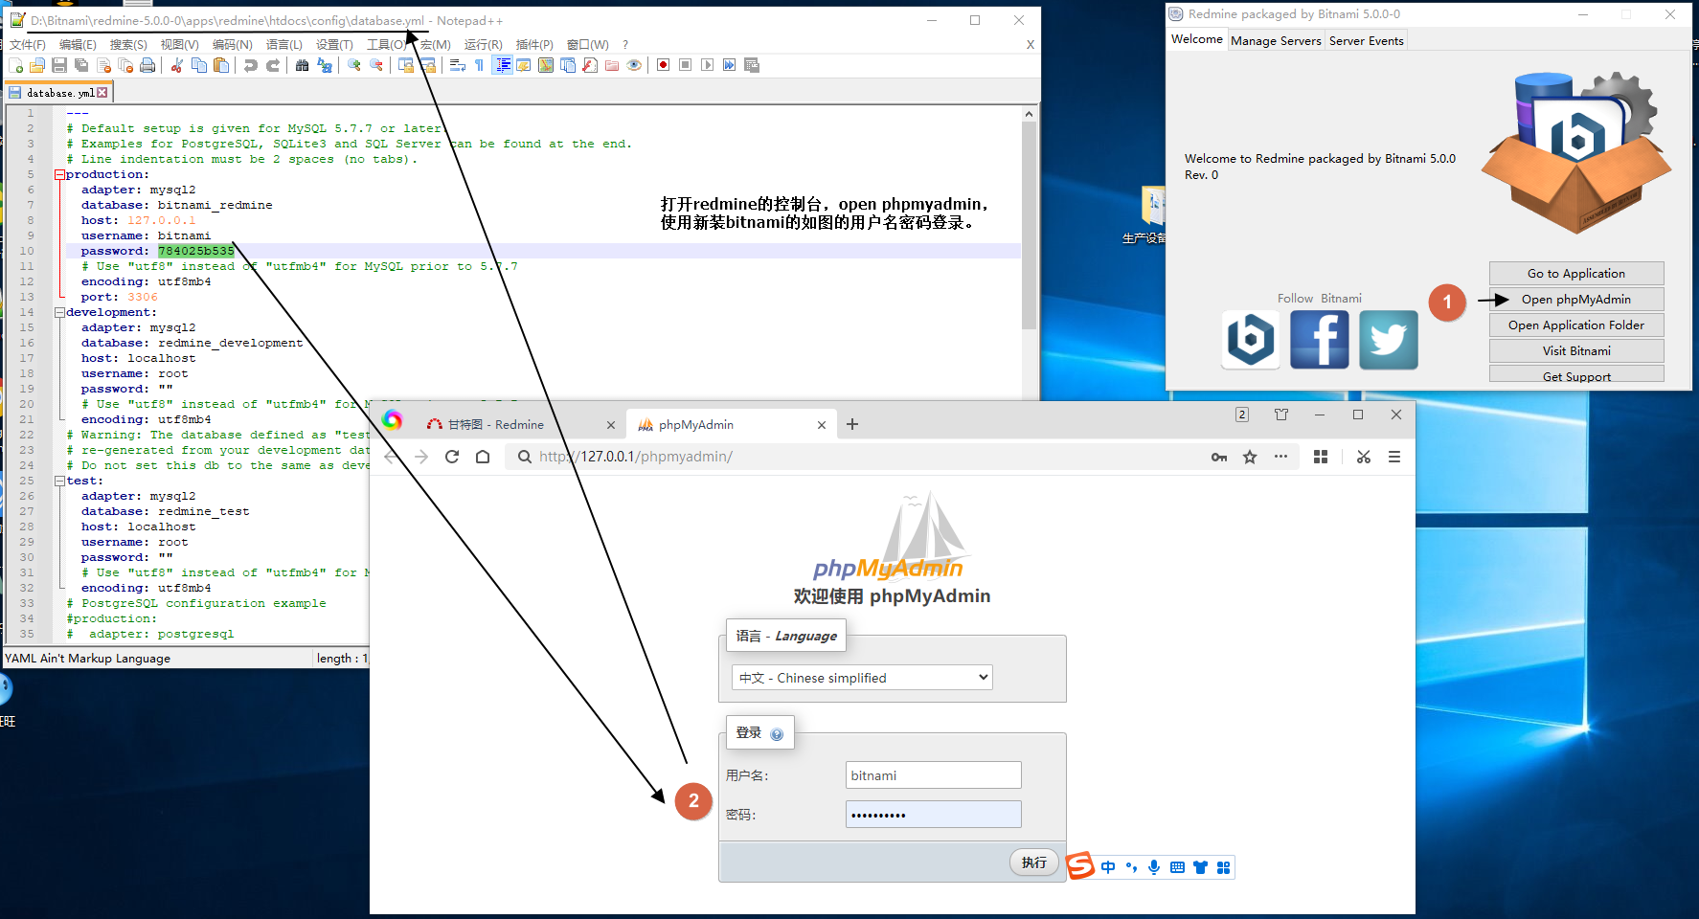Open the function list icon in Notepad++
Screen dimensions: 1699x919
[590, 65]
